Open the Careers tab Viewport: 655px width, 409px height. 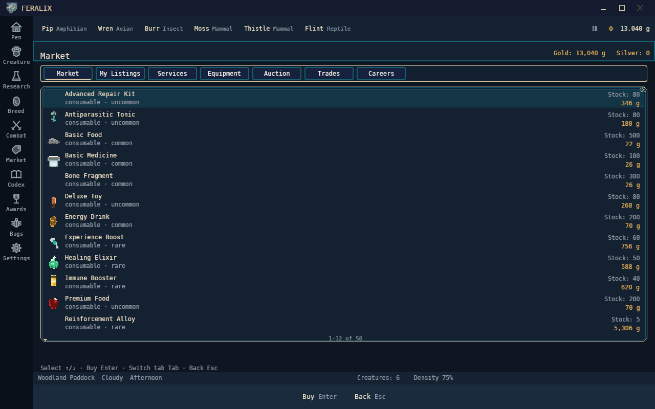pos(381,74)
